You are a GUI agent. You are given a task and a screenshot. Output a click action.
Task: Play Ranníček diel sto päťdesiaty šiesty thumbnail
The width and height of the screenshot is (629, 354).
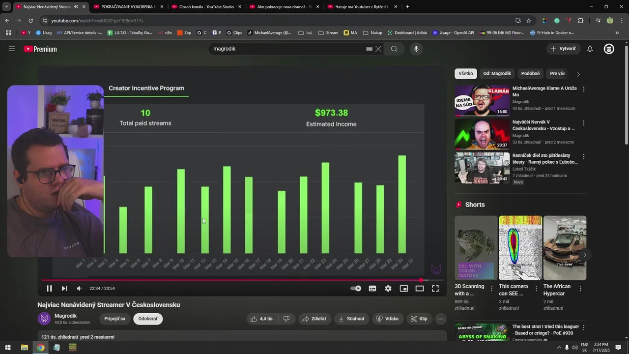click(x=482, y=168)
